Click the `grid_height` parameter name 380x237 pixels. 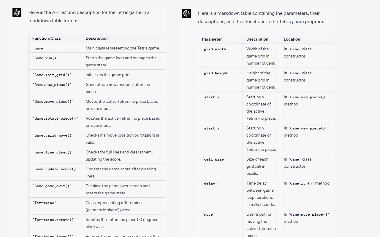216,73
